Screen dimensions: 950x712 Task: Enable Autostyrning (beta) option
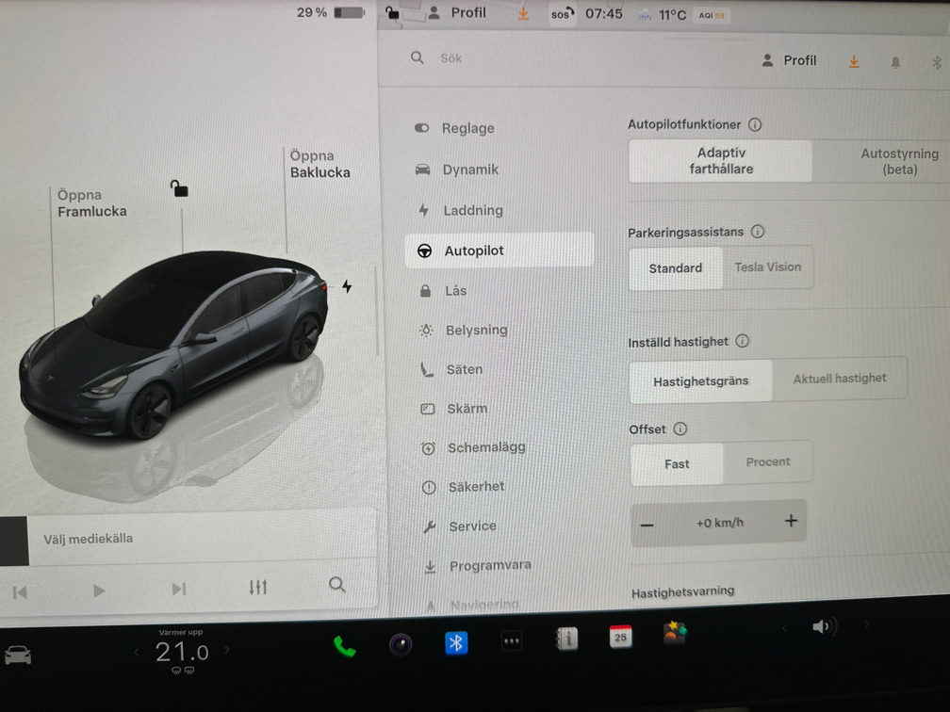(x=898, y=161)
